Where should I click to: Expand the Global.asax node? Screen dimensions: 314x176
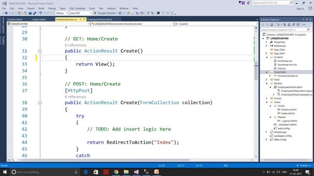(266, 132)
